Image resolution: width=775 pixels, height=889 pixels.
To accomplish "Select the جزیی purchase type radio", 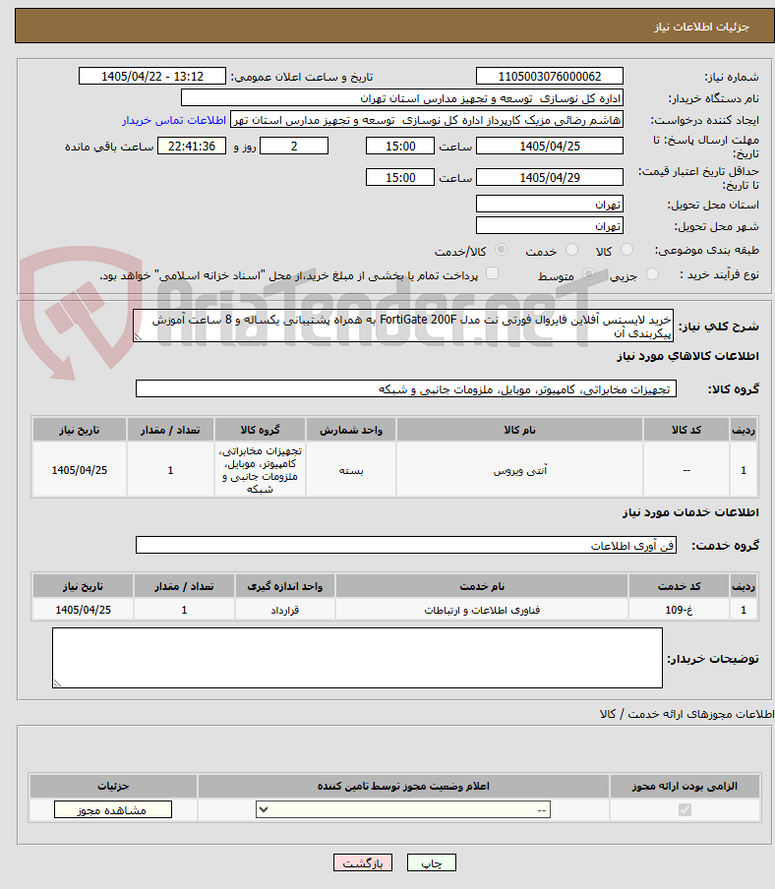I will pos(652,274).
